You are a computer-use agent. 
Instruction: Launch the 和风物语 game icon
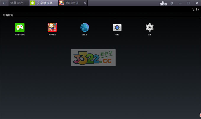click(x=52, y=27)
